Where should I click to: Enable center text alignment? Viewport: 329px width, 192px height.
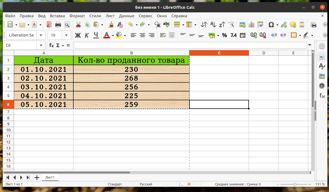pos(142,35)
